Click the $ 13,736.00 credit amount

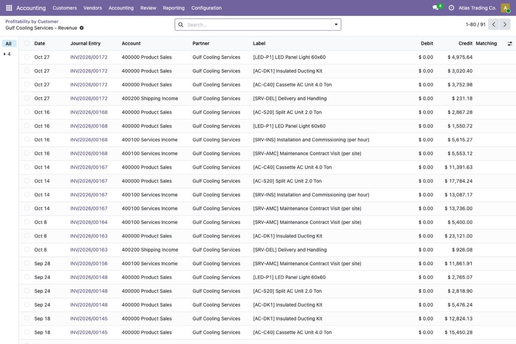pyautogui.click(x=458, y=208)
